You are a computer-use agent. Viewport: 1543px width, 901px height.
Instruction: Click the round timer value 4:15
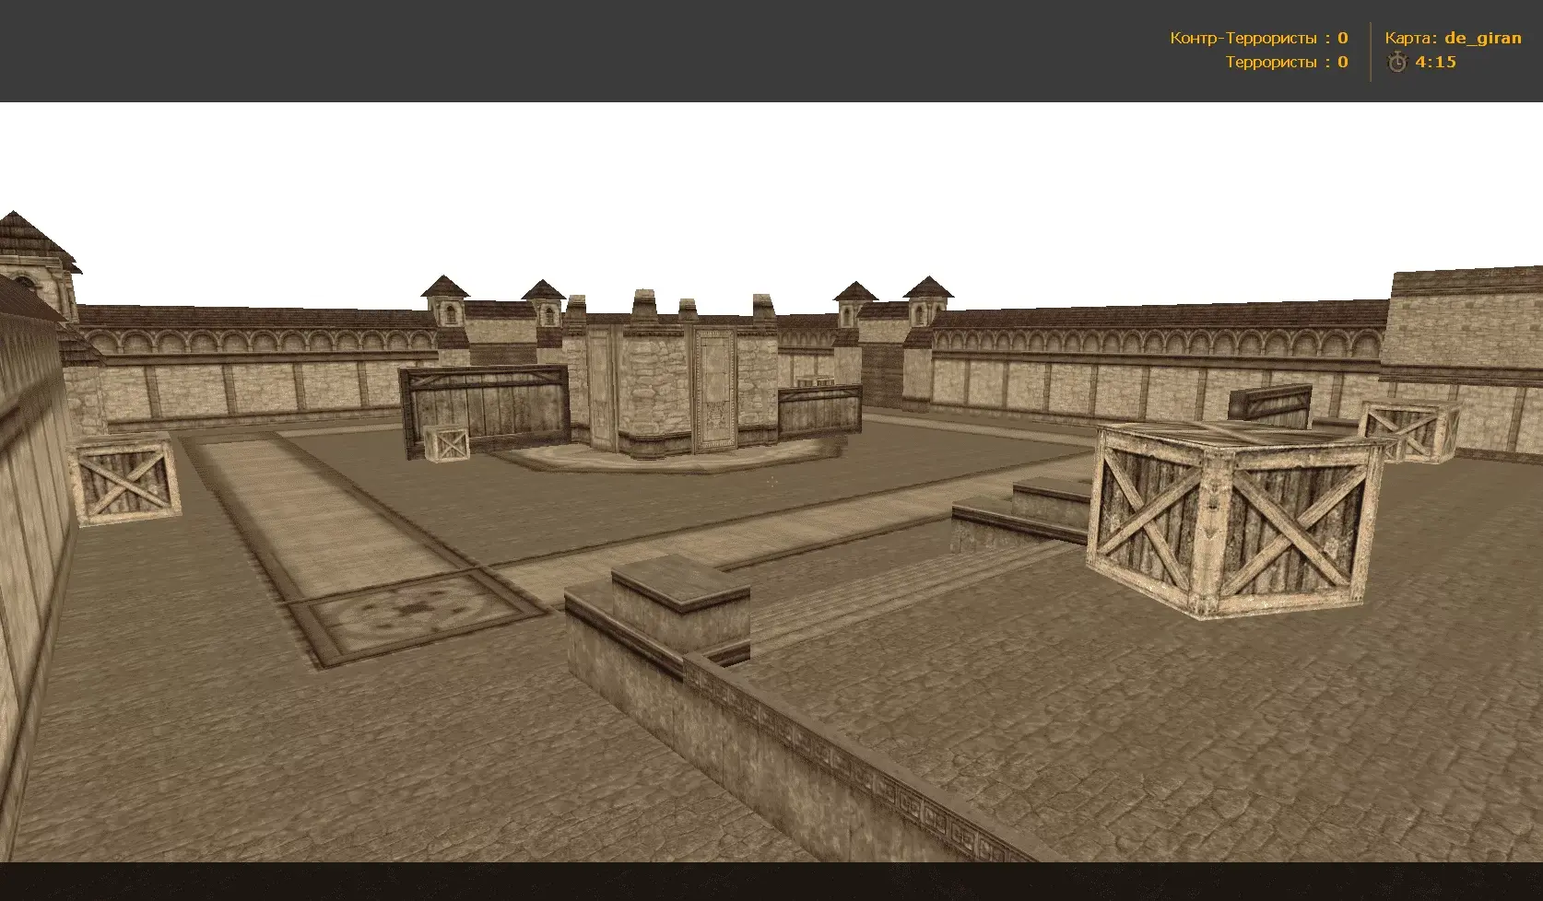tap(1436, 62)
